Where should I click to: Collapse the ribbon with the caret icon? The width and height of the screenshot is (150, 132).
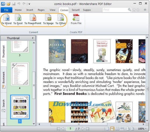pyautogui.click(x=145, y=10)
